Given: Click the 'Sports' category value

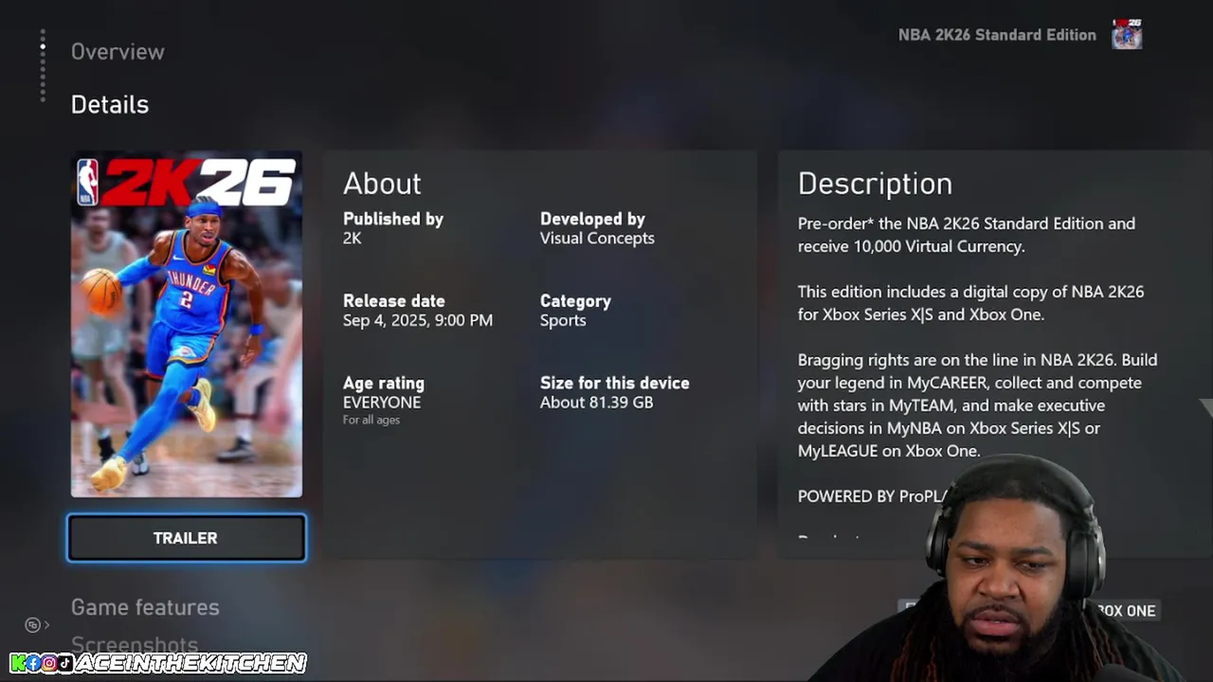Looking at the screenshot, I should pyautogui.click(x=563, y=321).
